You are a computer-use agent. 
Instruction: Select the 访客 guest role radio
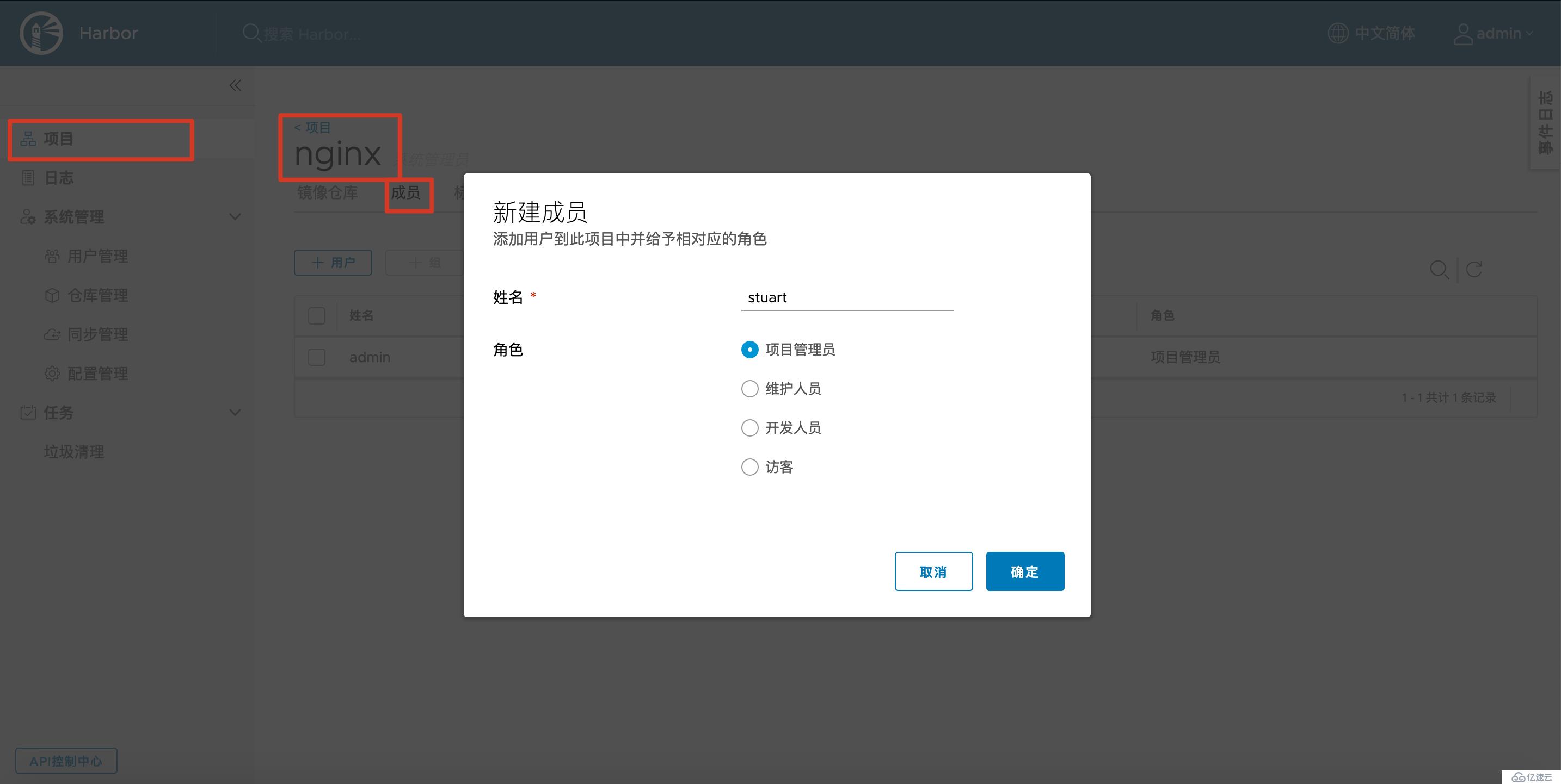[x=749, y=467]
